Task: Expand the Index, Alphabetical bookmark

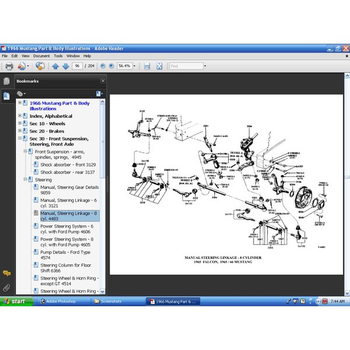Action: (20, 116)
